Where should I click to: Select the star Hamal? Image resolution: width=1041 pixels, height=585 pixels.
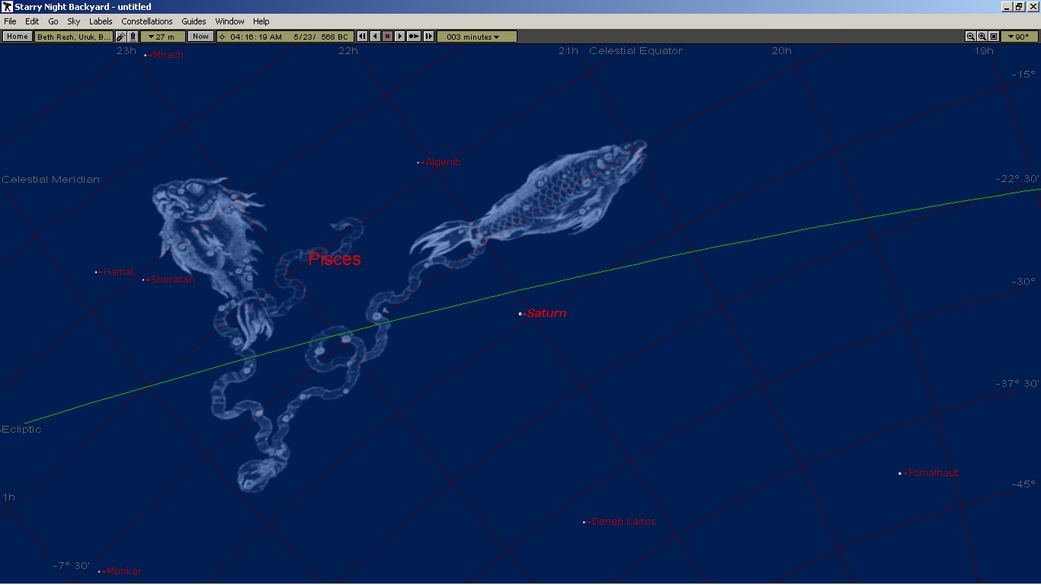tap(97, 272)
